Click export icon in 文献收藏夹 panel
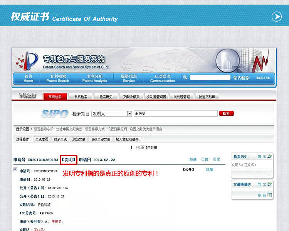The height and width of the screenshot is (231, 289). pyautogui.click(x=270, y=184)
